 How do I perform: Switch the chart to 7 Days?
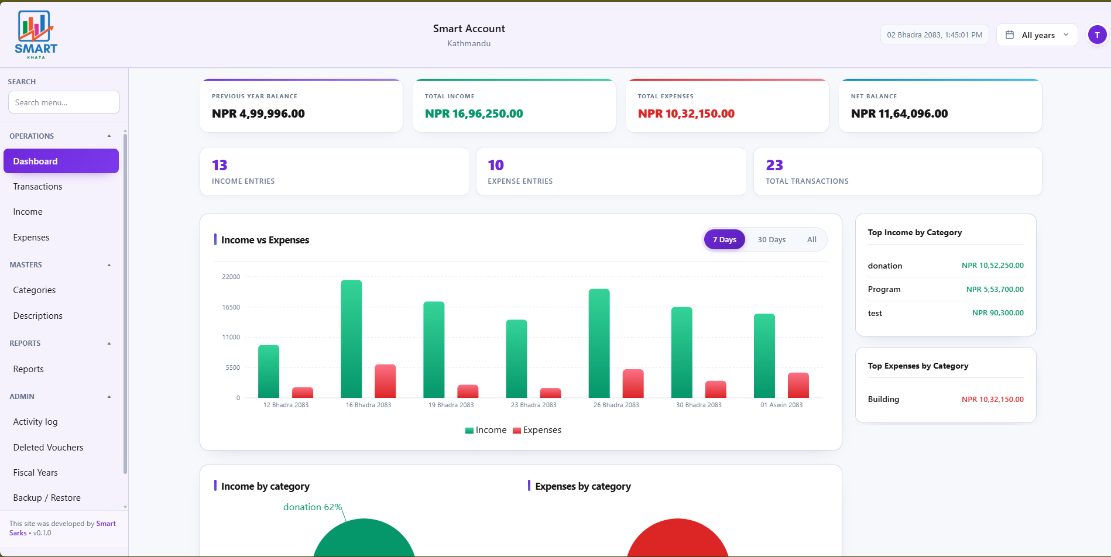click(x=725, y=239)
